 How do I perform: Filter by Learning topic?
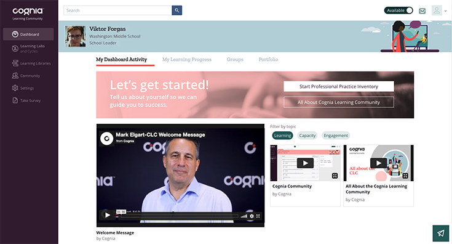point(282,136)
